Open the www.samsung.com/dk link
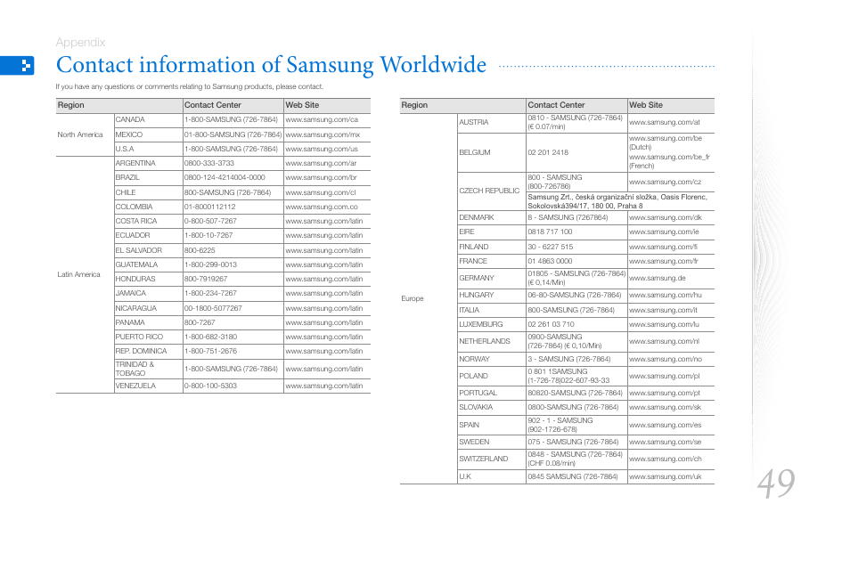 coord(666,218)
